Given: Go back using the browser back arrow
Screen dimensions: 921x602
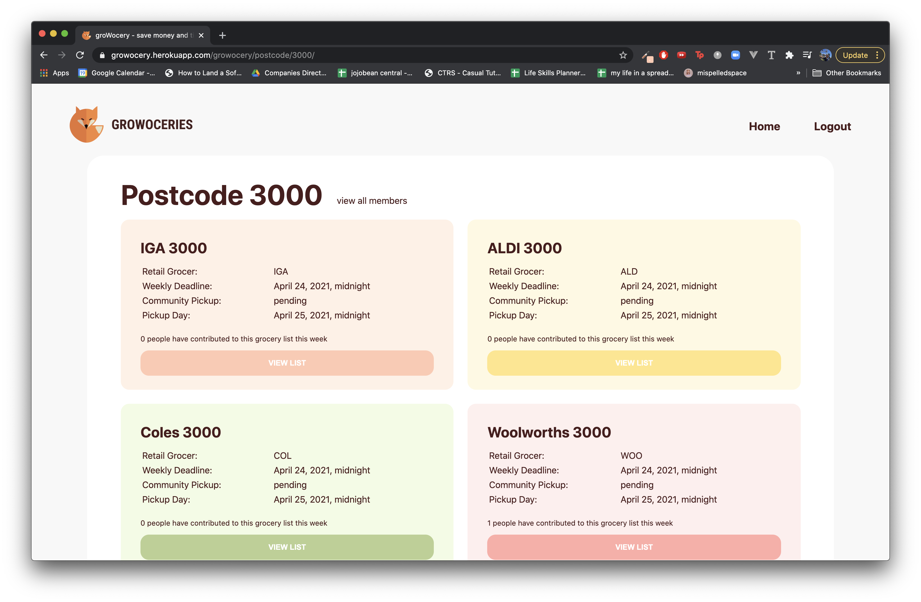Looking at the screenshot, I should (x=44, y=55).
